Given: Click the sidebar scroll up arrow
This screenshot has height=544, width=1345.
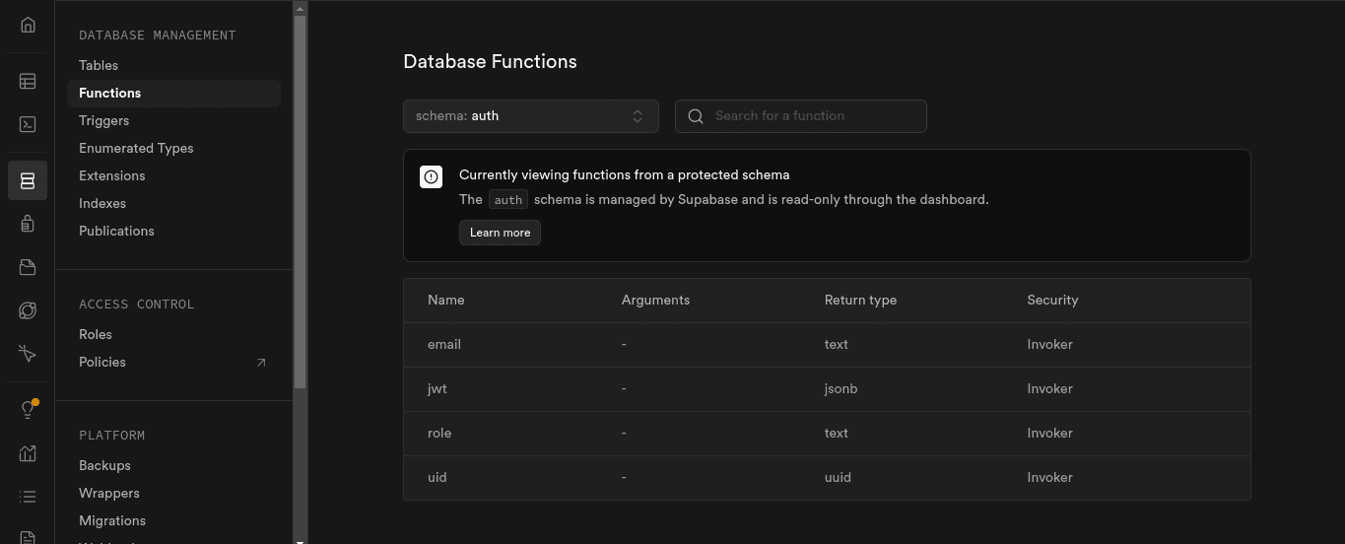Looking at the screenshot, I should [x=301, y=8].
